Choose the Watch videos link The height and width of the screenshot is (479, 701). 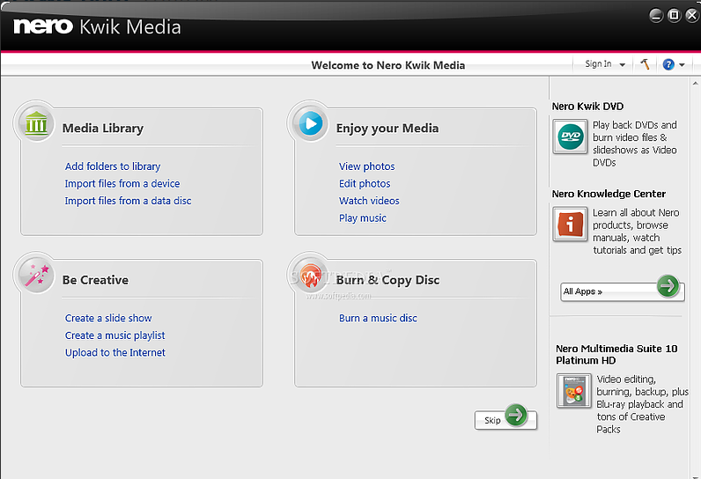(x=369, y=201)
